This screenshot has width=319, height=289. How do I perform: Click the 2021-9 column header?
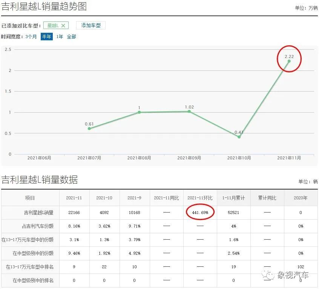pos(134,198)
